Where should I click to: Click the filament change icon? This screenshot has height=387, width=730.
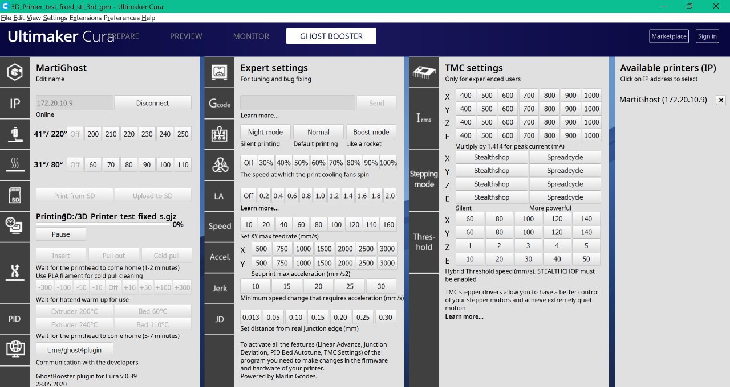[x=14, y=273]
